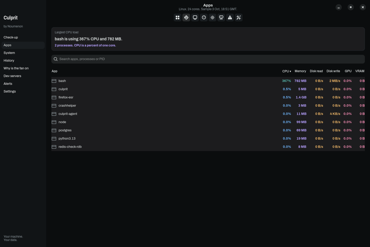Click the 1.4 GB memory value
This screenshot has width=370, height=247.
[301, 97]
